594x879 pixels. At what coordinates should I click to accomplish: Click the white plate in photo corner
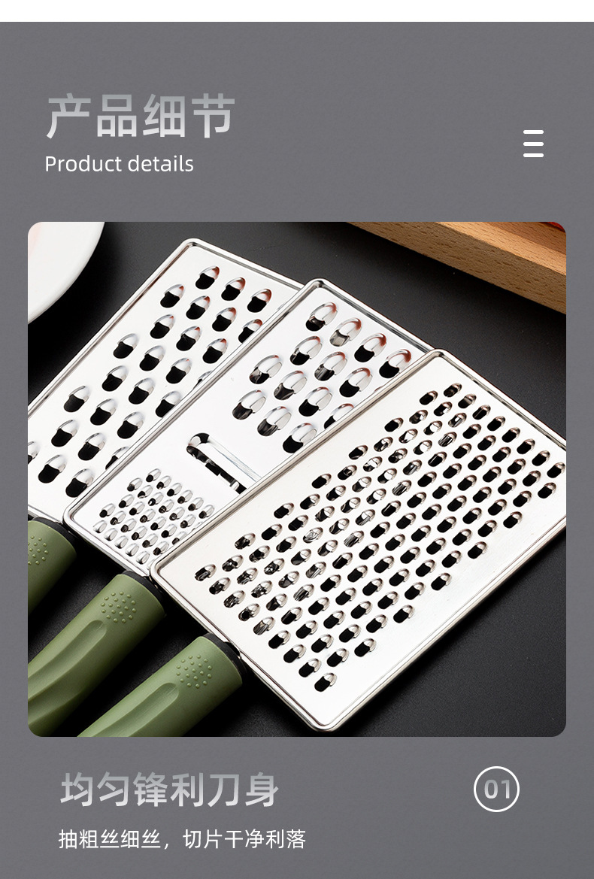point(60,263)
